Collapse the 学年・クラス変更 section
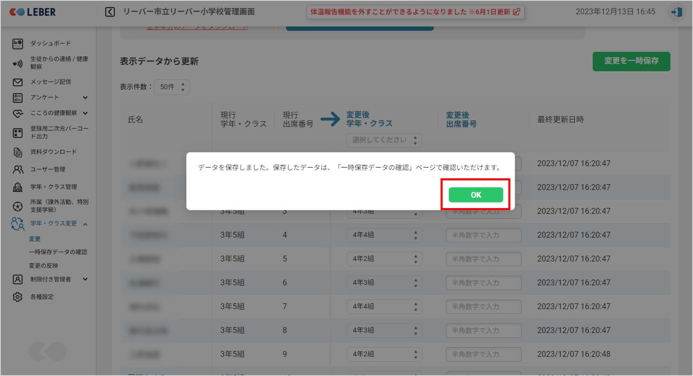 pyautogui.click(x=85, y=224)
